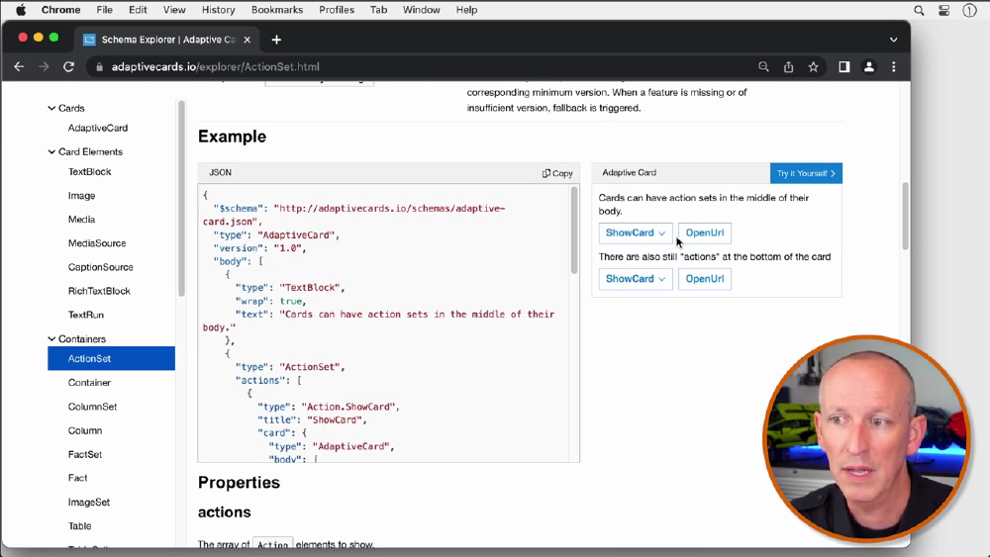Click the zoom magnifier icon in the address bar

coord(763,67)
